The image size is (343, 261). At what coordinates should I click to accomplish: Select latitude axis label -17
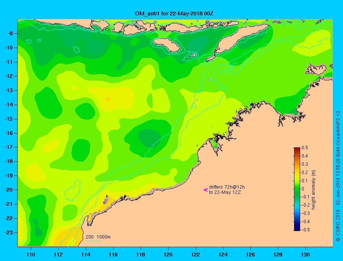coord(8,147)
